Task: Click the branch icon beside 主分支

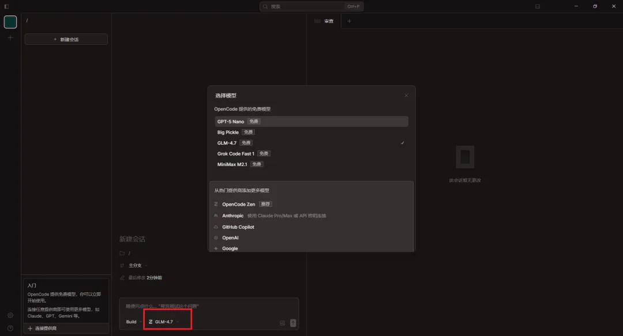Action: [x=122, y=265]
